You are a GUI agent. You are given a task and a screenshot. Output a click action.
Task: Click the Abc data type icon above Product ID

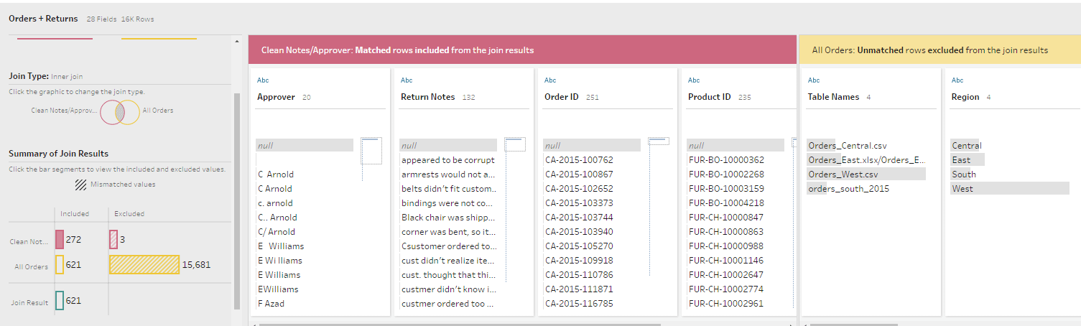tap(693, 80)
